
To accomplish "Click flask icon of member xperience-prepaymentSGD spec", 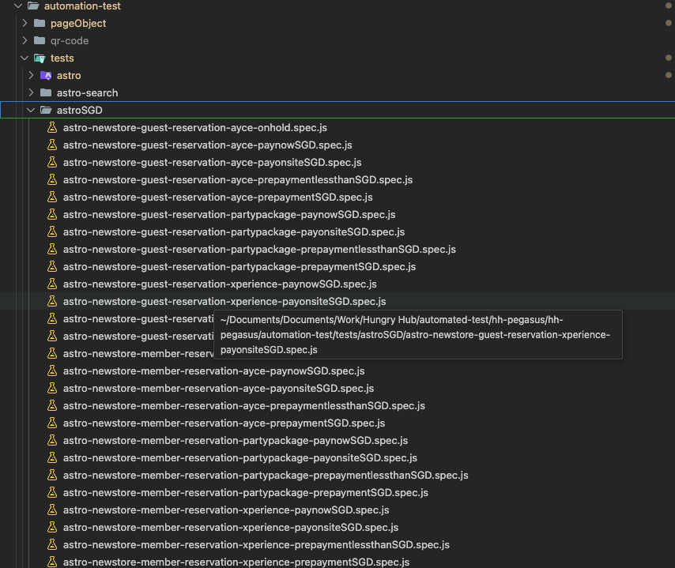I will pos(52,562).
